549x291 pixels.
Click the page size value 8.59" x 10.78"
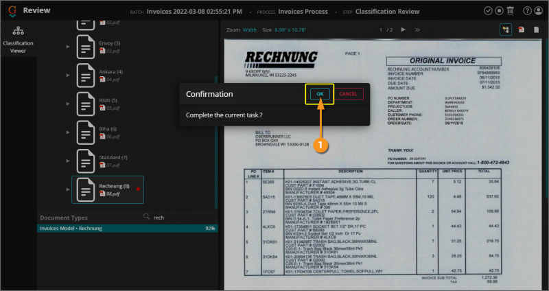click(290, 30)
